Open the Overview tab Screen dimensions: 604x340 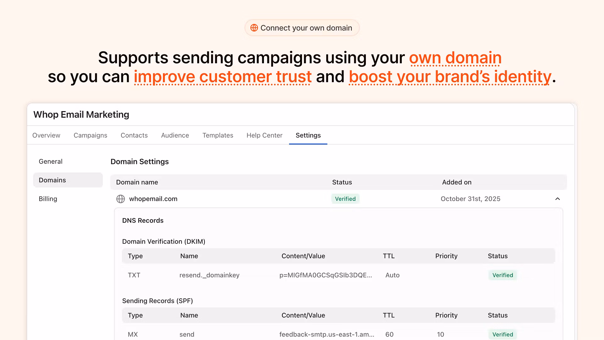click(46, 135)
